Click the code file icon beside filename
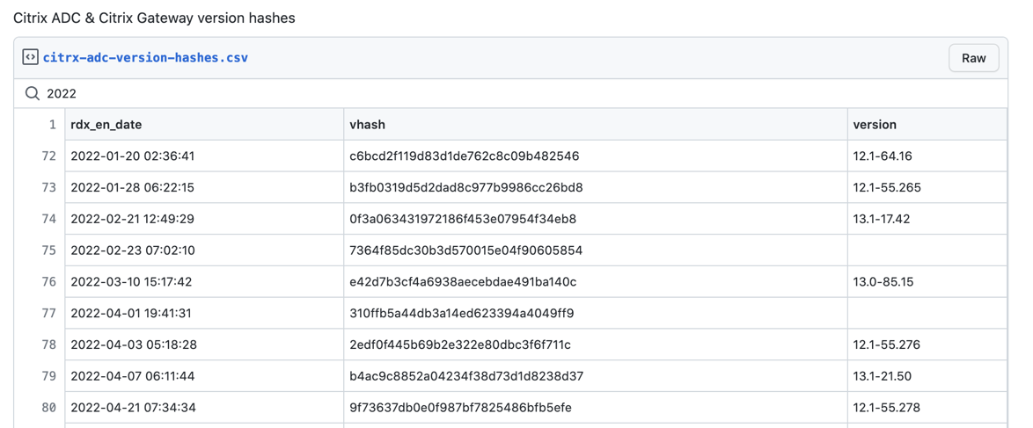The height and width of the screenshot is (428, 1033). pyautogui.click(x=30, y=57)
